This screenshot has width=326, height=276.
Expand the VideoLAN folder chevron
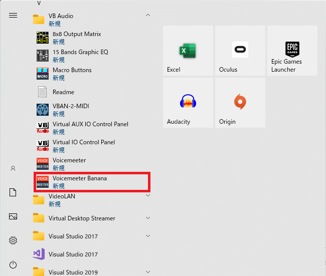(148, 195)
